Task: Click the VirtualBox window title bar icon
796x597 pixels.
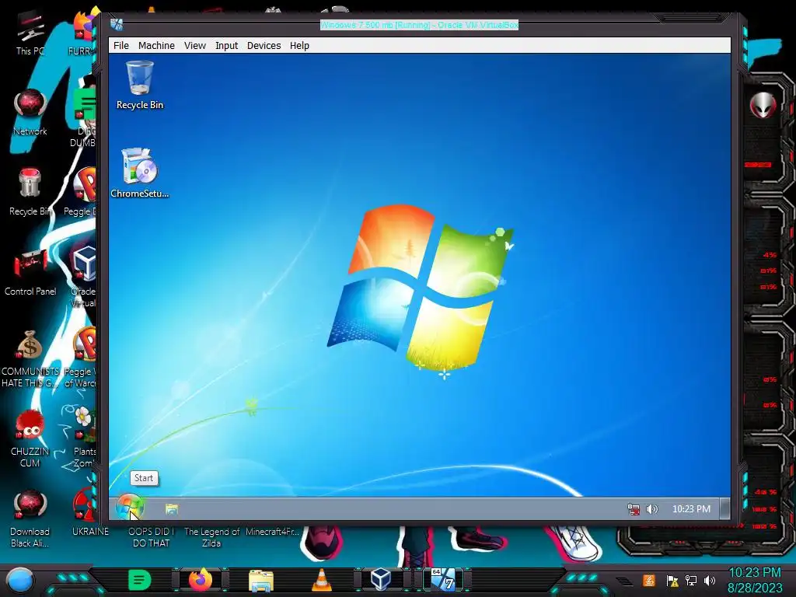Action: pos(117,24)
